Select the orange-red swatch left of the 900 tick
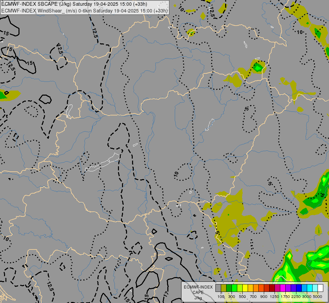 pyautogui.click(x=261, y=288)
